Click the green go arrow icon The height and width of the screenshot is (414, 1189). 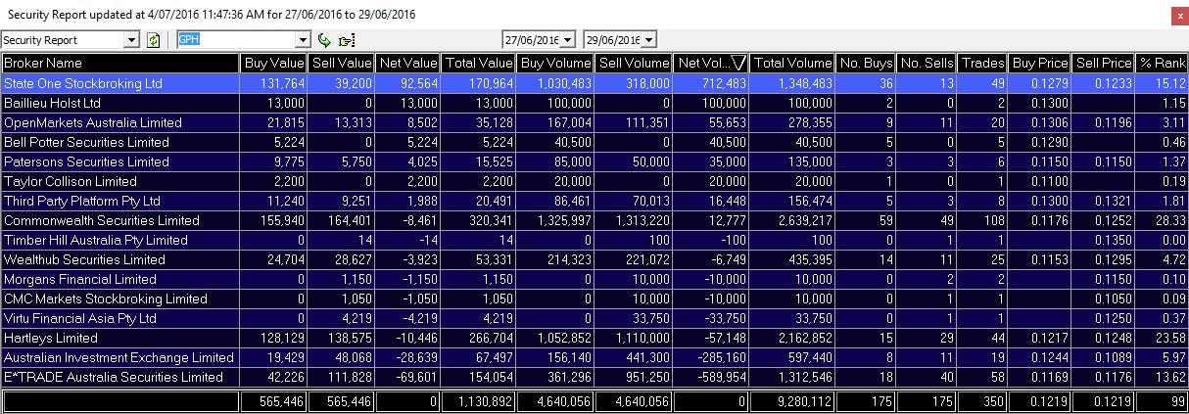(325, 40)
